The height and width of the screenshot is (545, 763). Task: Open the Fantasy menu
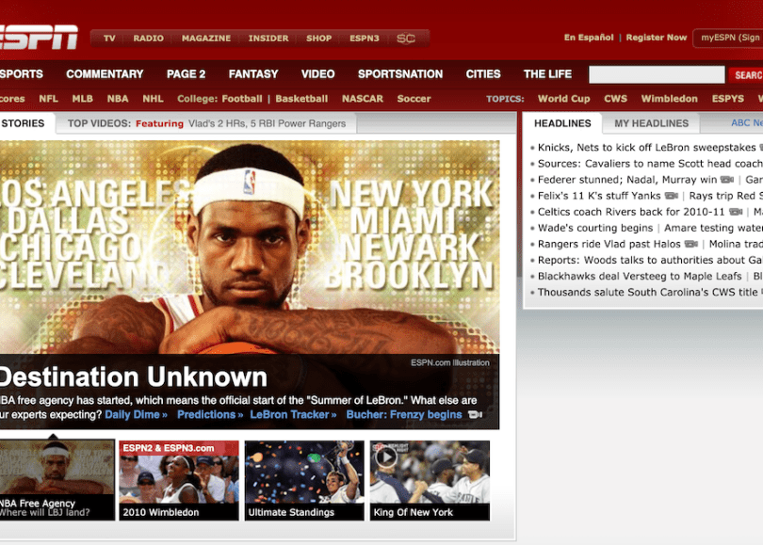click(253, 74)
